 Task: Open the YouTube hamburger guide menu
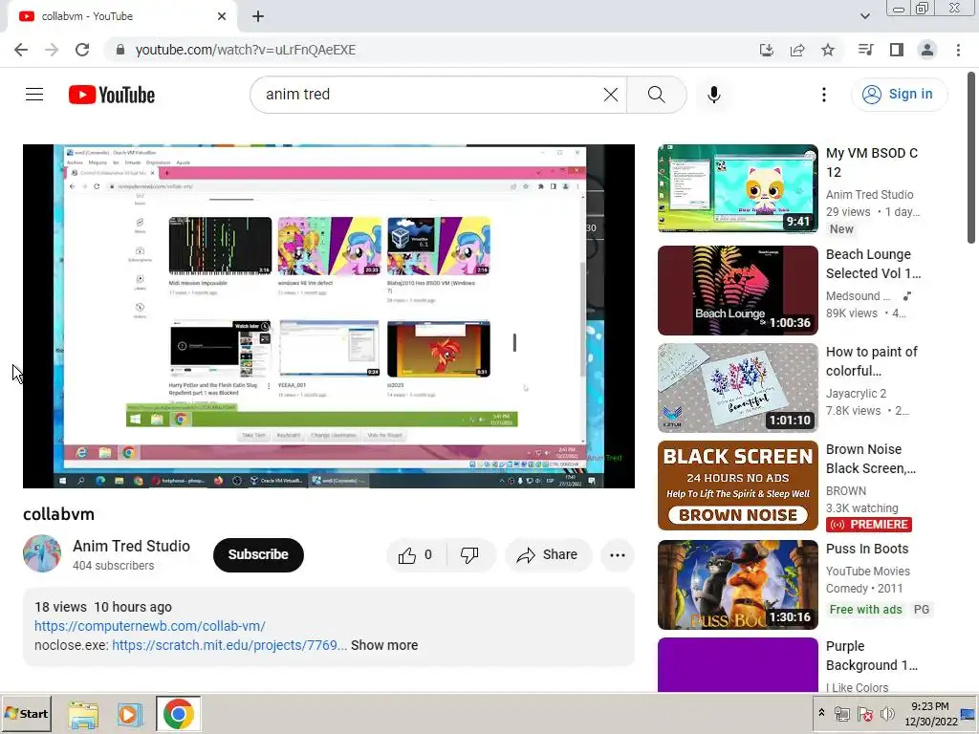[34, 95]
